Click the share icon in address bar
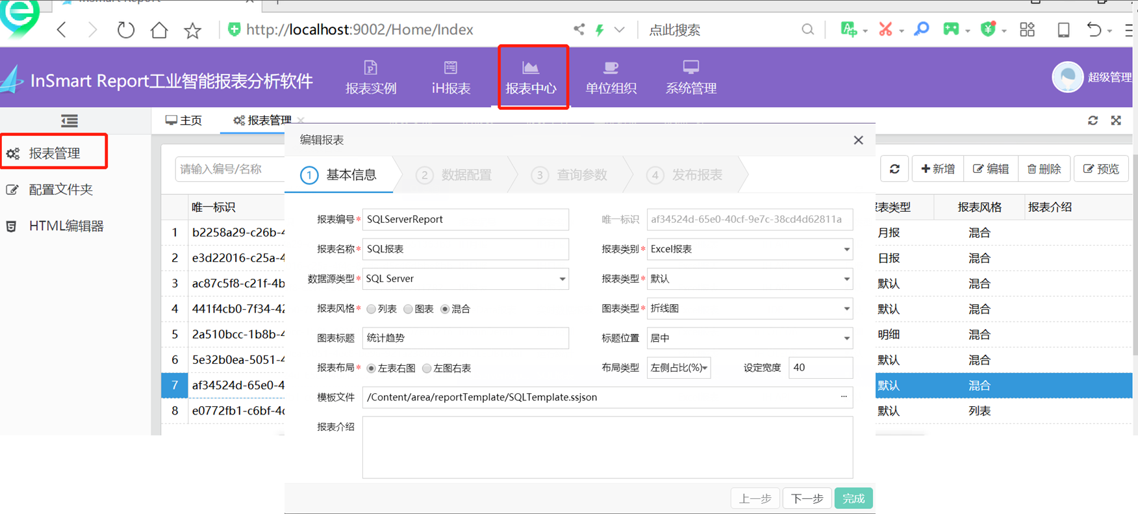 tap(579, 29)
